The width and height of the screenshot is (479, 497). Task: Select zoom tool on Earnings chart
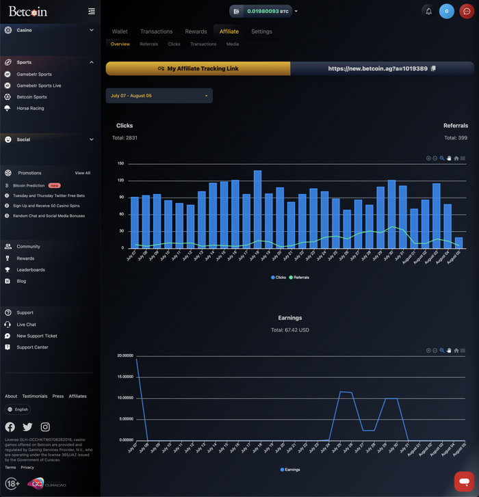[x=442, y=350]
